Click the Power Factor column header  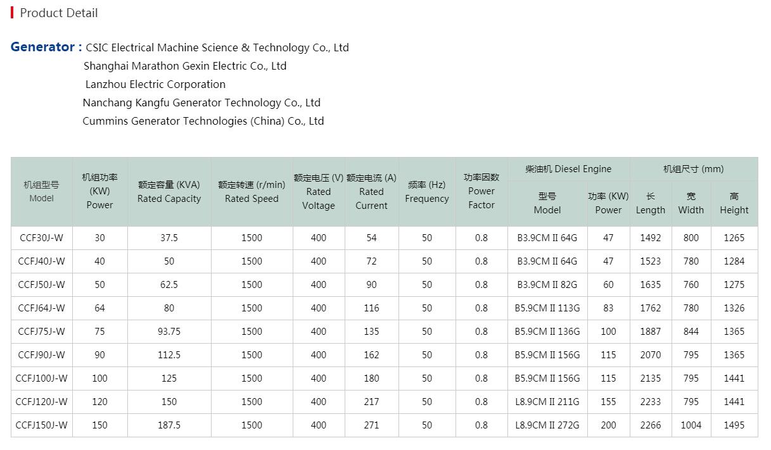pyautogui.click(x=481, y=191)
